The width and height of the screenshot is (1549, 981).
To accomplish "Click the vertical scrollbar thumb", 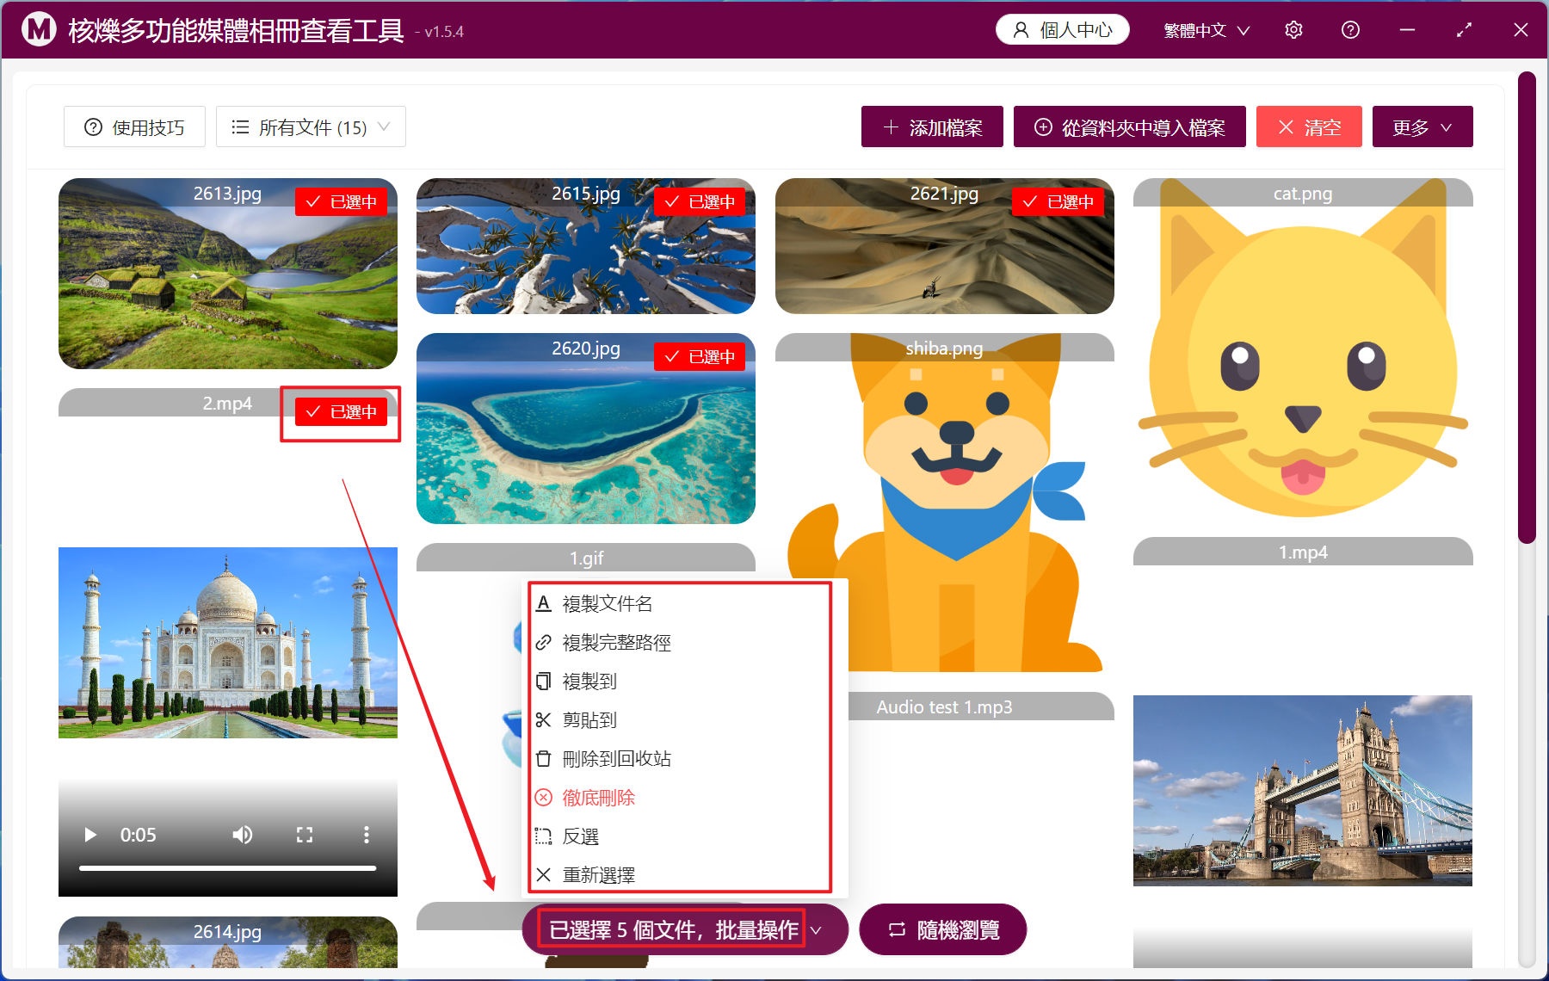I will pos(1527,307).
